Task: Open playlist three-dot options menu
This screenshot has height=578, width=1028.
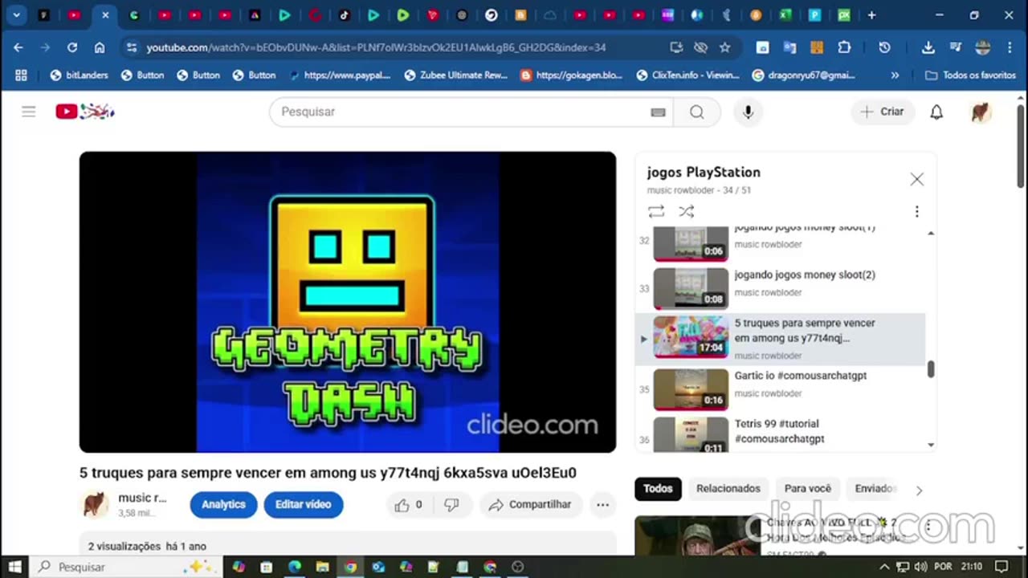Action: (916, 212)
